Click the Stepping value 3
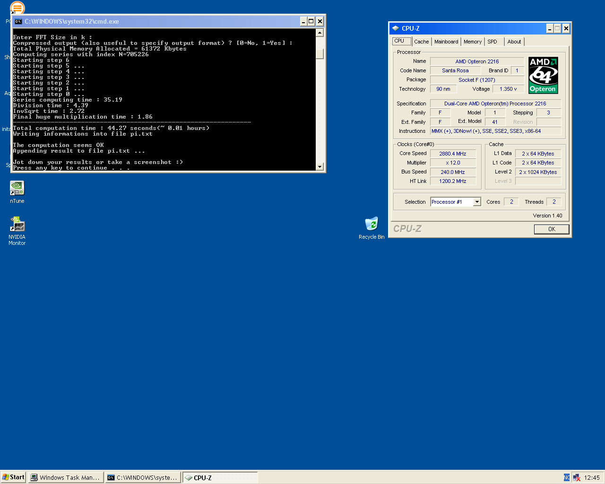605x484 pixels. 549,112
